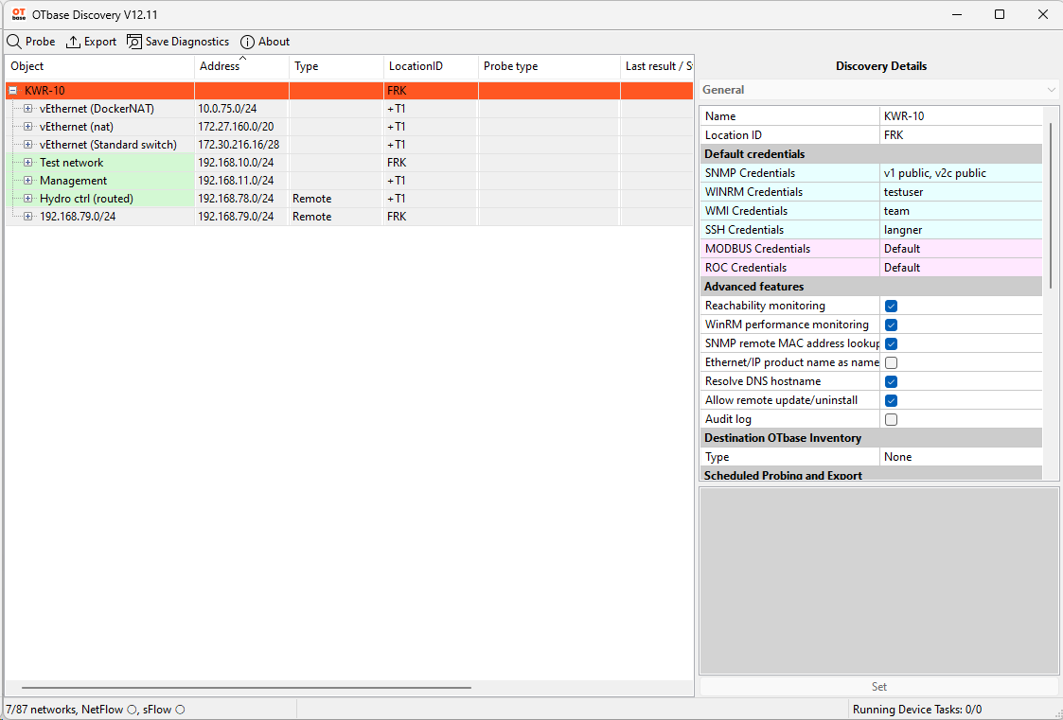Toggle SNMP remote MAC address lookup
The width and height of the screenshot is (1063, 720).
[x=891, y=343]
